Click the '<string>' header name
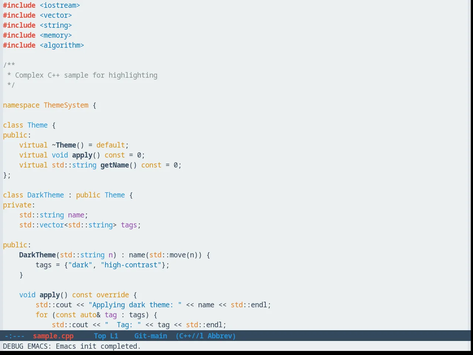This screenshot has width=473, height=355. click(56, 25)
